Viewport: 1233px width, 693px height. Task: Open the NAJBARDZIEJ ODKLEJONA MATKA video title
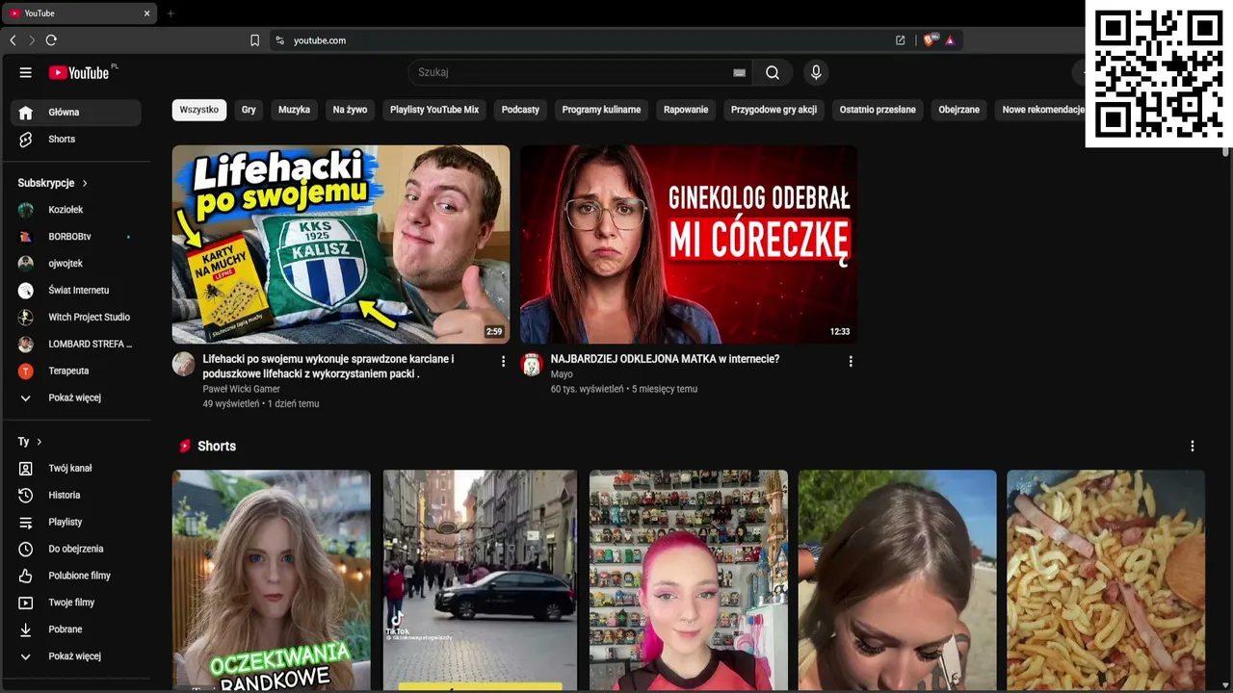click(x=665, y=359)
